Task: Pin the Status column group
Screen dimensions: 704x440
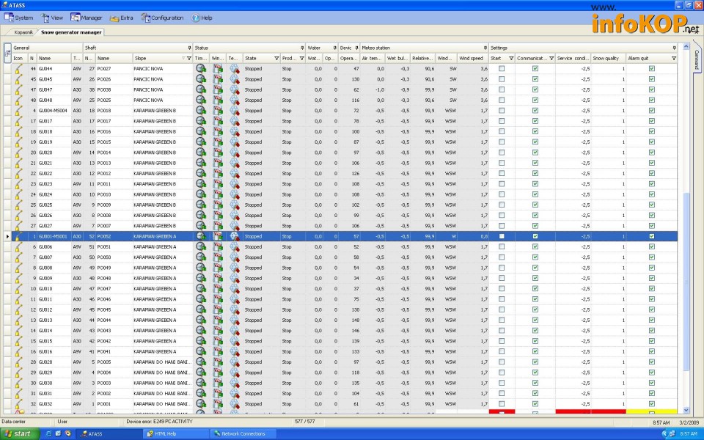Action: coord(302,48)
